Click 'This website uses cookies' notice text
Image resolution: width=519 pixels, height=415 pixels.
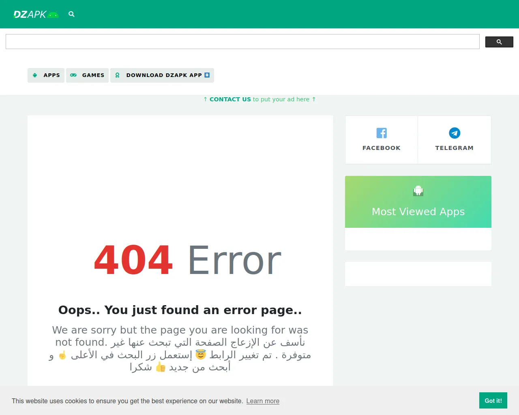click(127, 401)
